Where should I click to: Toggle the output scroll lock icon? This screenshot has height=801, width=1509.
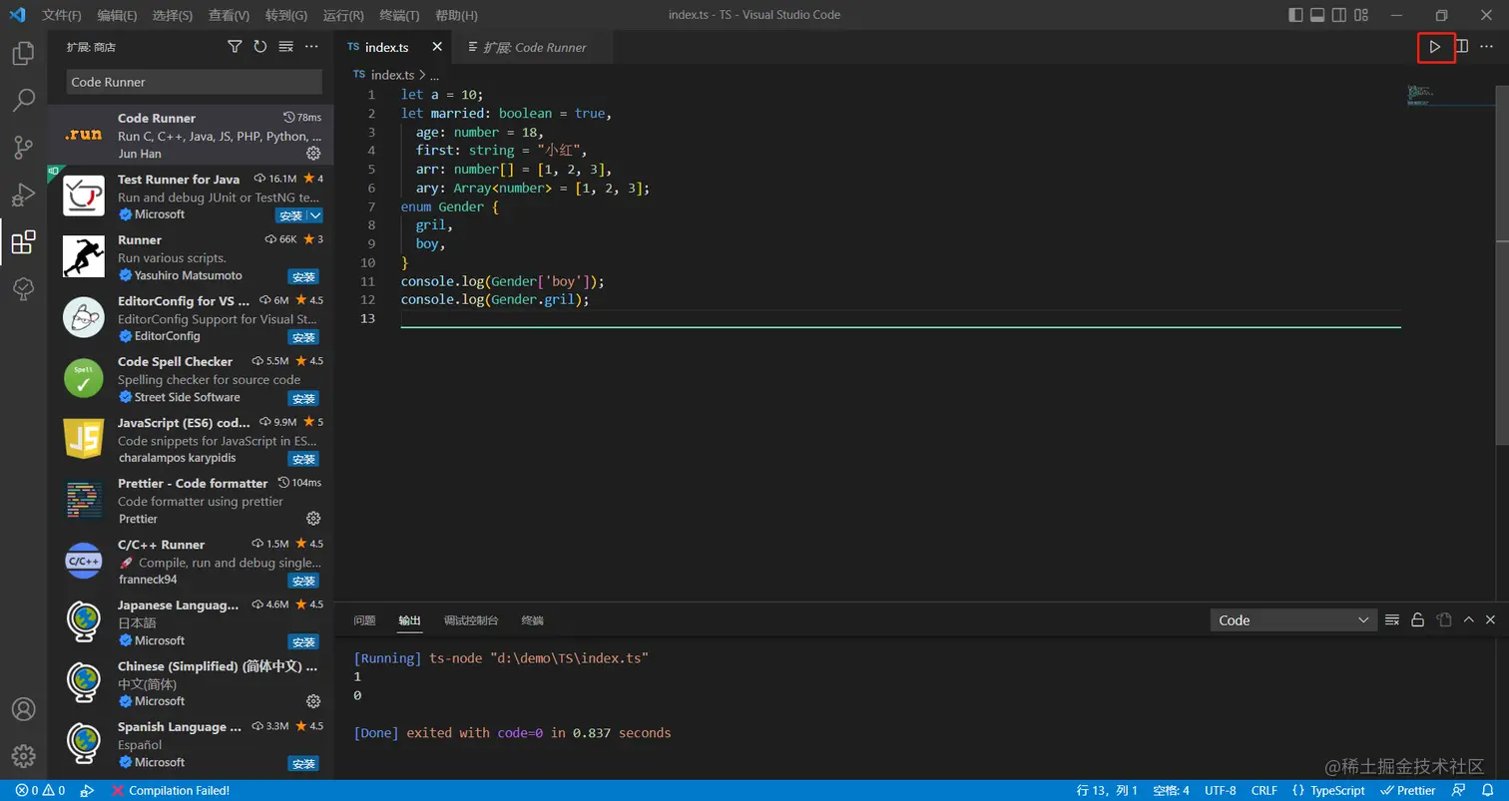1417,620
